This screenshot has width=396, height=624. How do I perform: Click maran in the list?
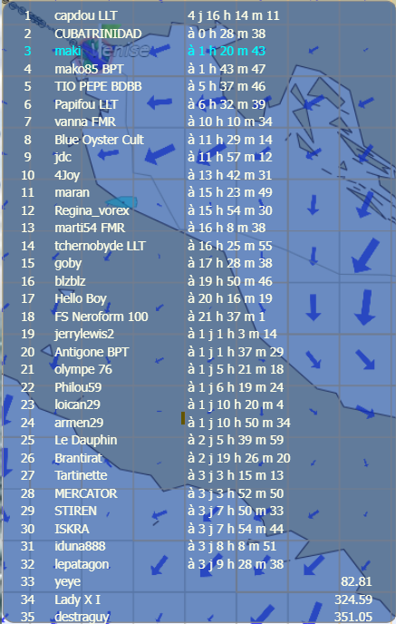[72, 192]
